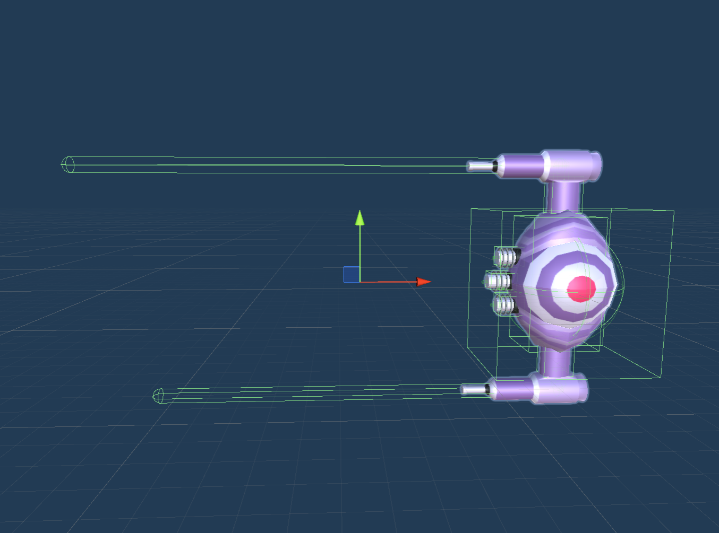Click the upper capsule collider end cap
The image size is (719, 533).
[68, 164]
